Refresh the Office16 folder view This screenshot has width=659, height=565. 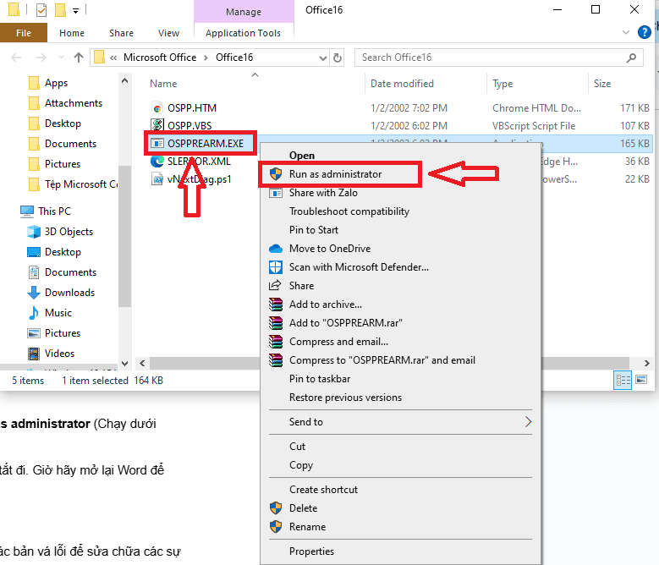(x=338, y=58)
